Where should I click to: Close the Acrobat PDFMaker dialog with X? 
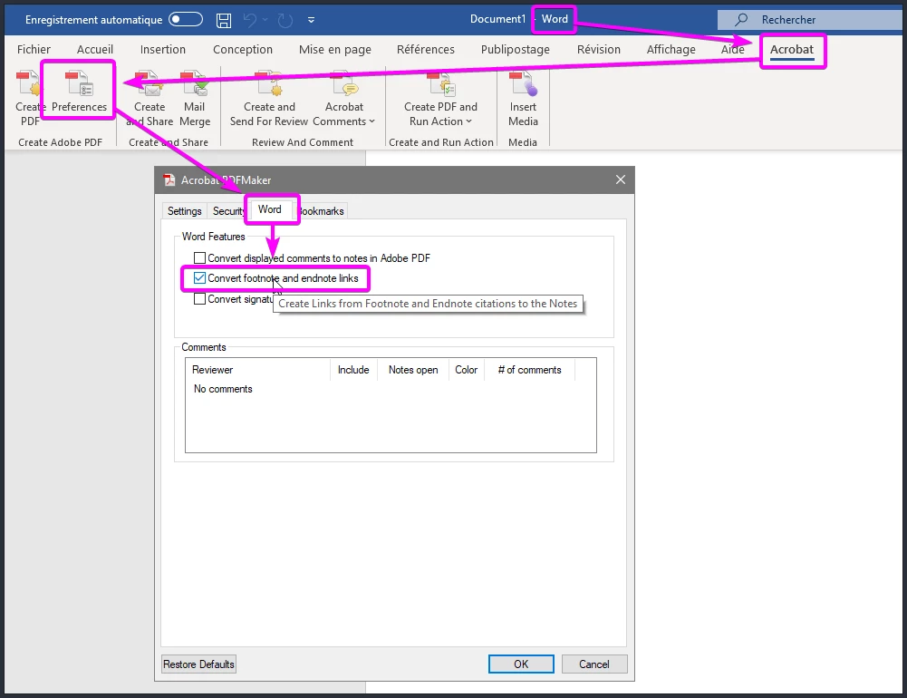click(621, 180)
